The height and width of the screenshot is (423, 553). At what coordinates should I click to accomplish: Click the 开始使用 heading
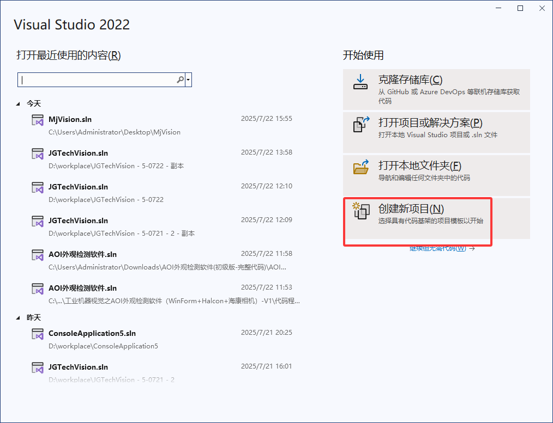tap(363, 55)
